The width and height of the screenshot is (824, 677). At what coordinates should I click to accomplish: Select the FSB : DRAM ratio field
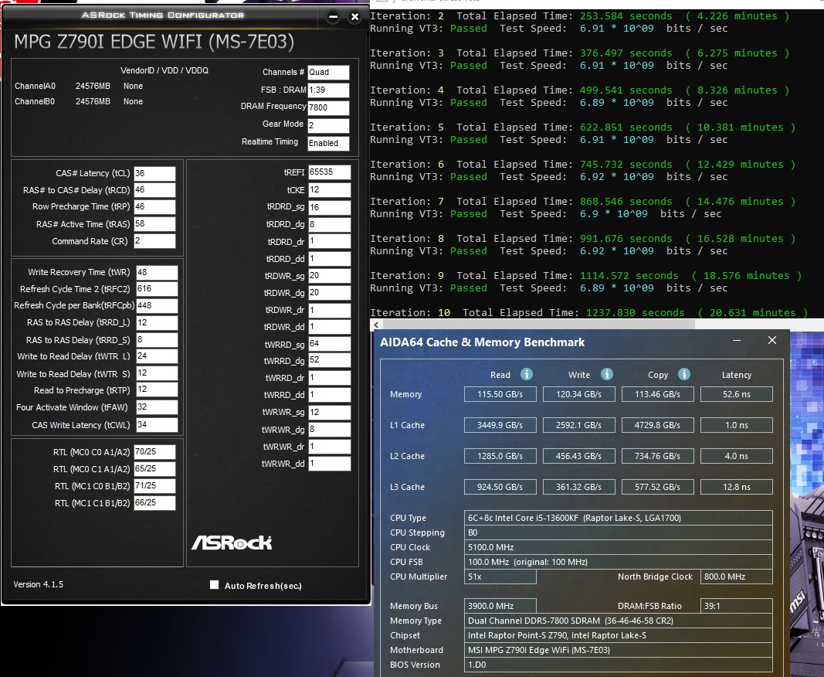point(328,90)
